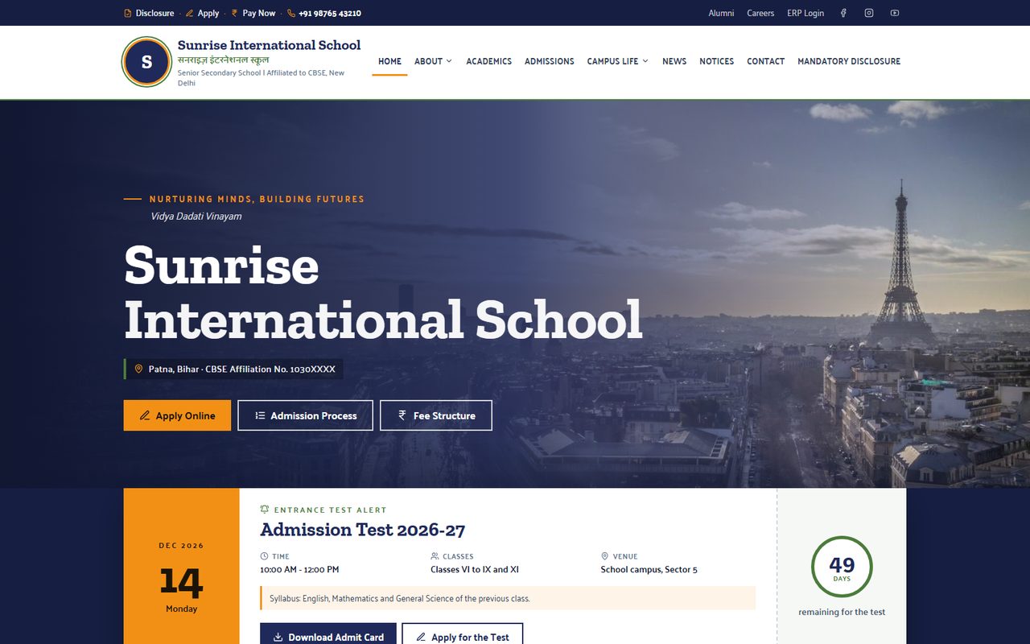Click Apply in the top utility bar
The width and height of the screenshot is (1030, 644).
coord(202,13)
